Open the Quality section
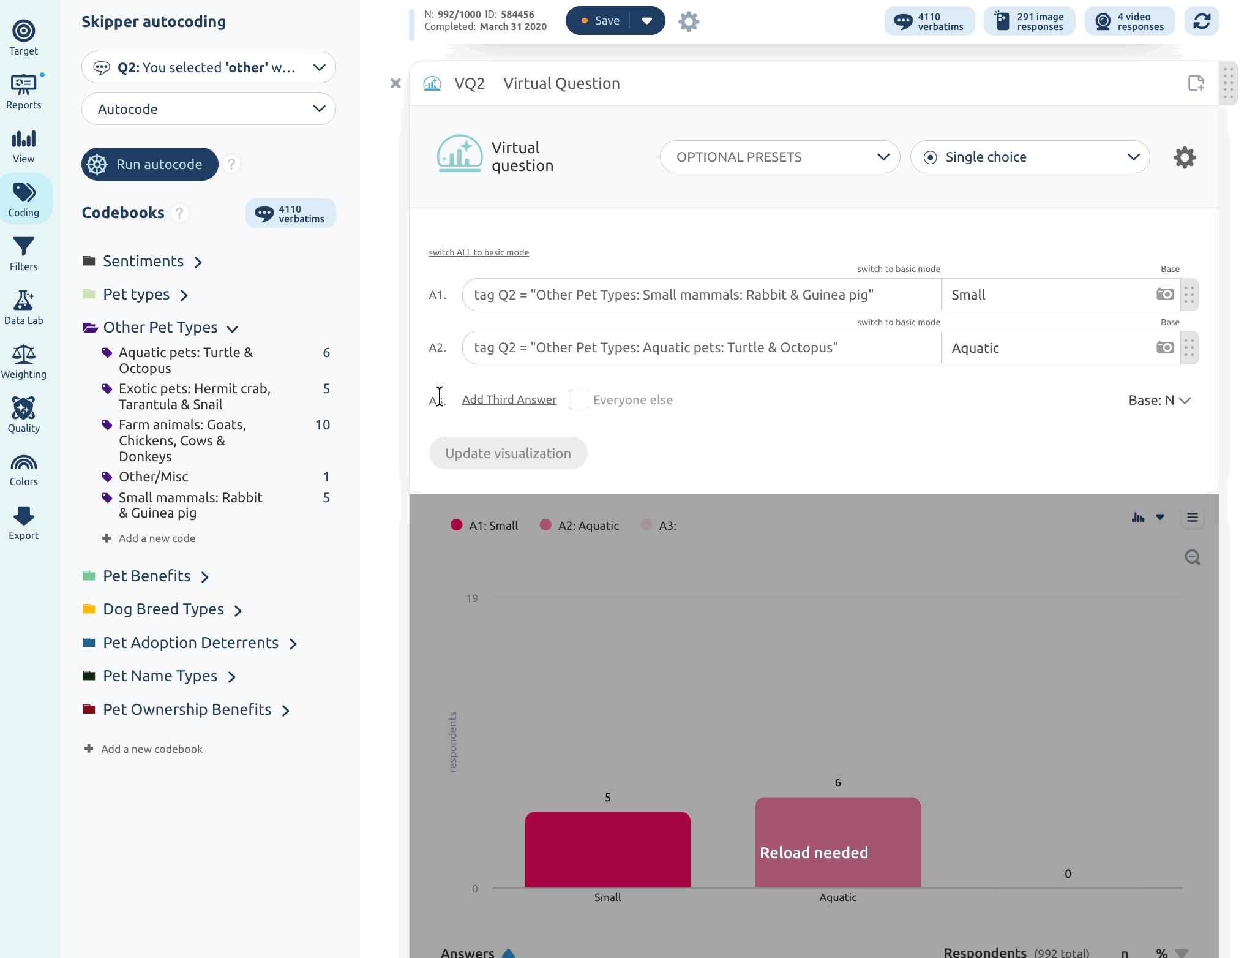Image resolution: width=1255 pixels, height=958 pixels. [23, 415]
